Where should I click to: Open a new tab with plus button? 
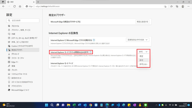[x=38, y=2]
